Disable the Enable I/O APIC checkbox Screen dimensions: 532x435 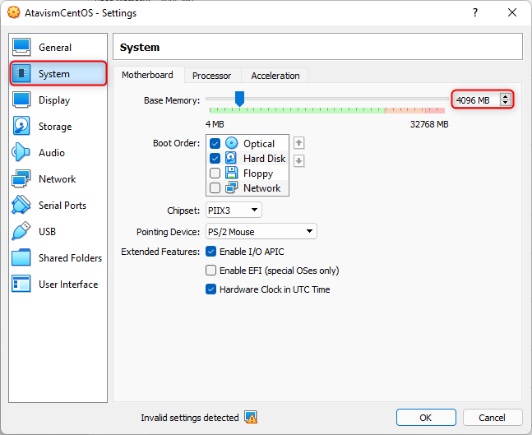pos(211,252)
